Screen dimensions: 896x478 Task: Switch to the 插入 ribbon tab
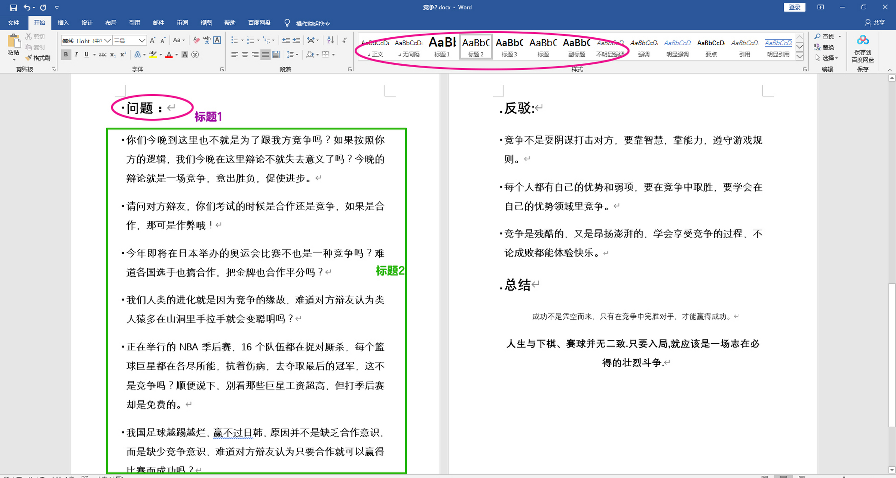tap(63, 22)
